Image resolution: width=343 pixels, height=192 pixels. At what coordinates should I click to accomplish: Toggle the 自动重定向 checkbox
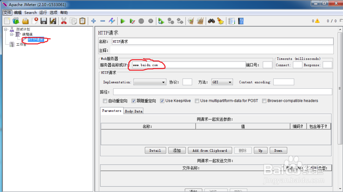point(105,101)
